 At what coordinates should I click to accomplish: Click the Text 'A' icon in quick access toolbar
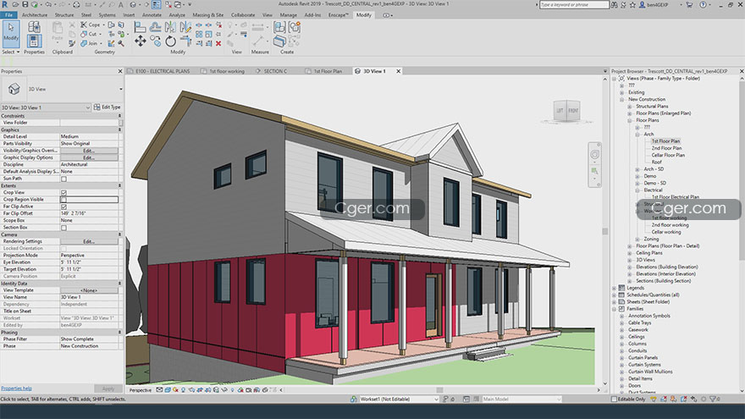tap(121, 5)
